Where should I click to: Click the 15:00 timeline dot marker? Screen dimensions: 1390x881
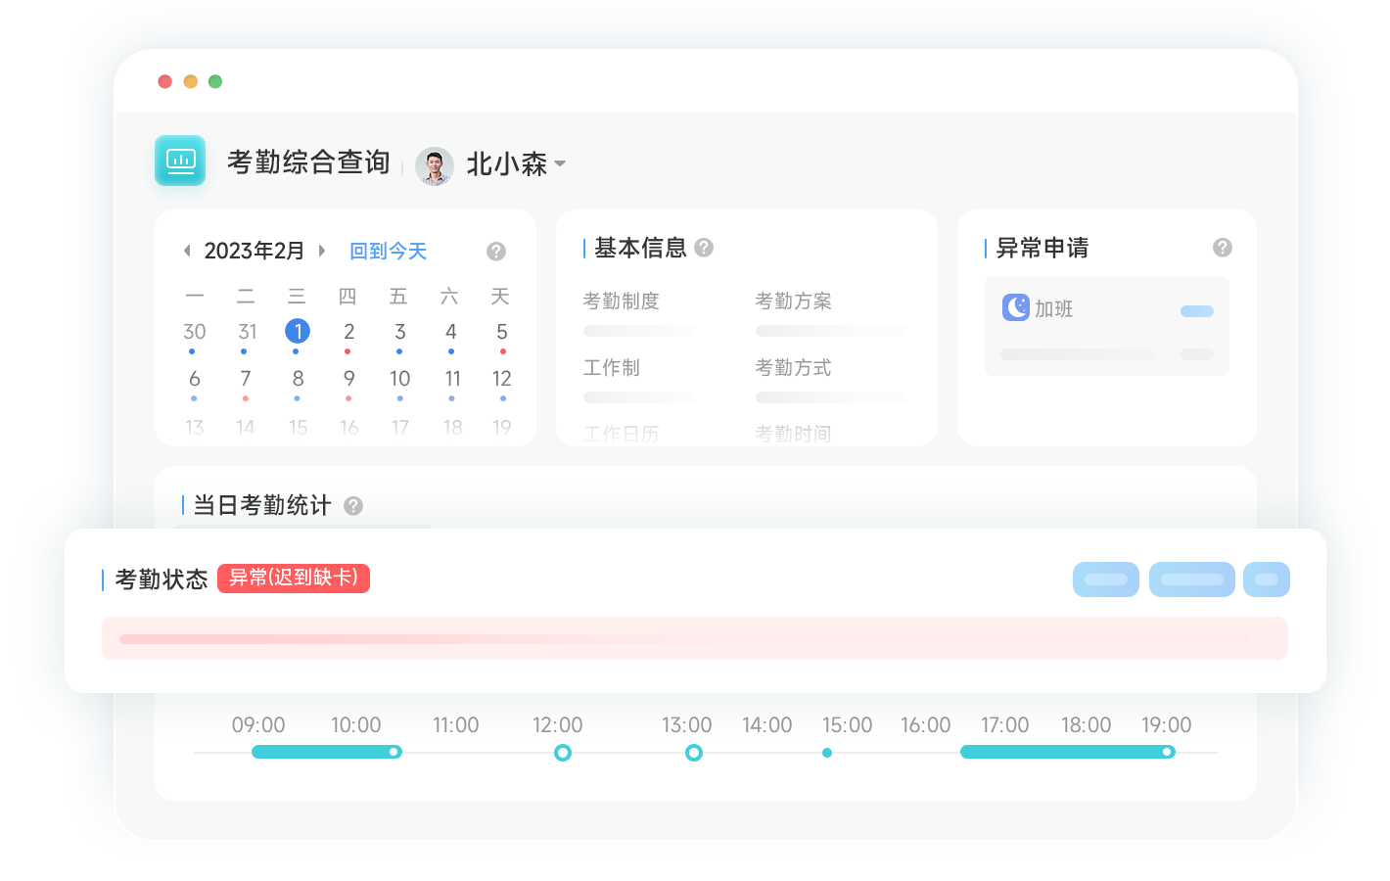click(827, 753)
